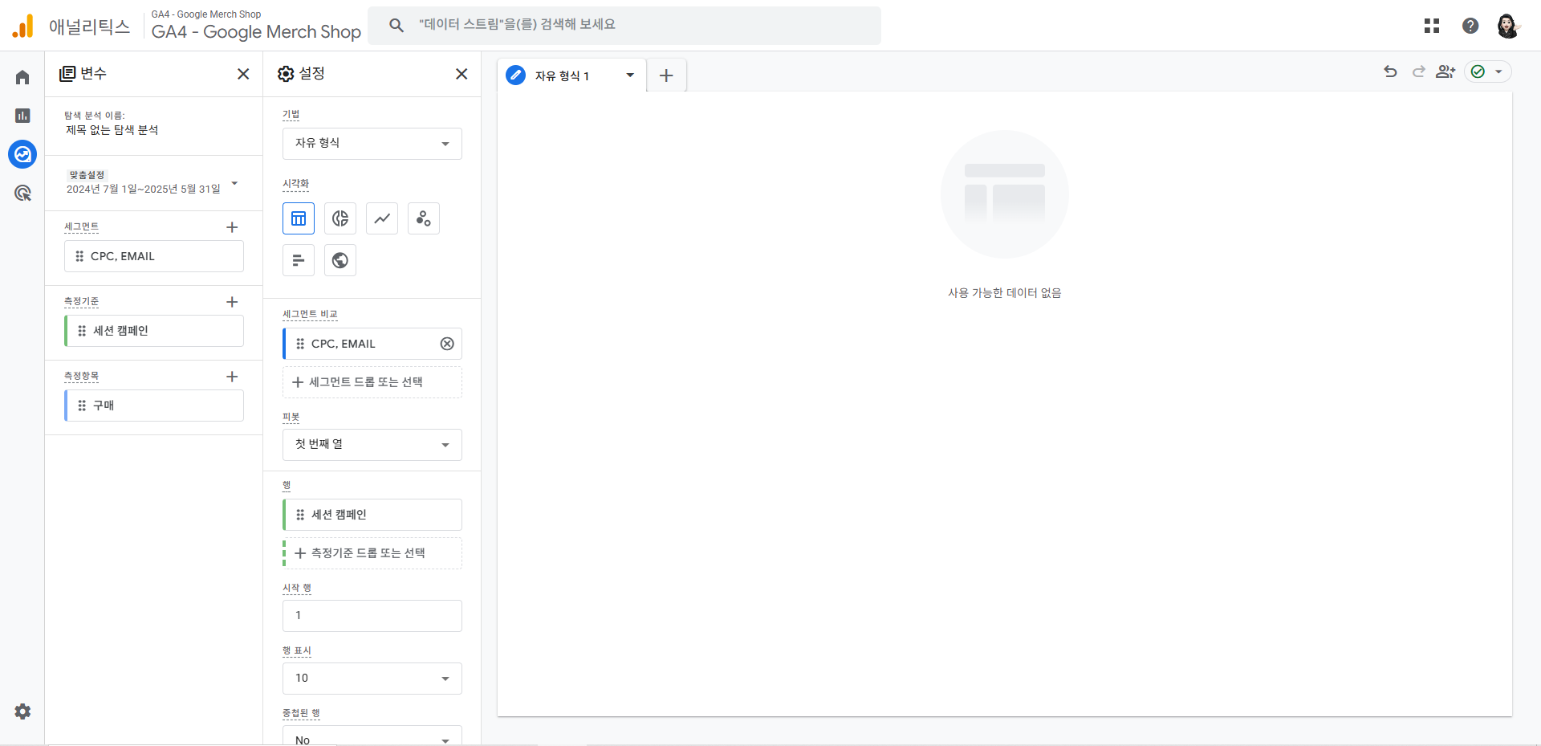Screen dimensions: 1541x746
Task: Click the undo arrow icon
Action: coord(1391,71)
